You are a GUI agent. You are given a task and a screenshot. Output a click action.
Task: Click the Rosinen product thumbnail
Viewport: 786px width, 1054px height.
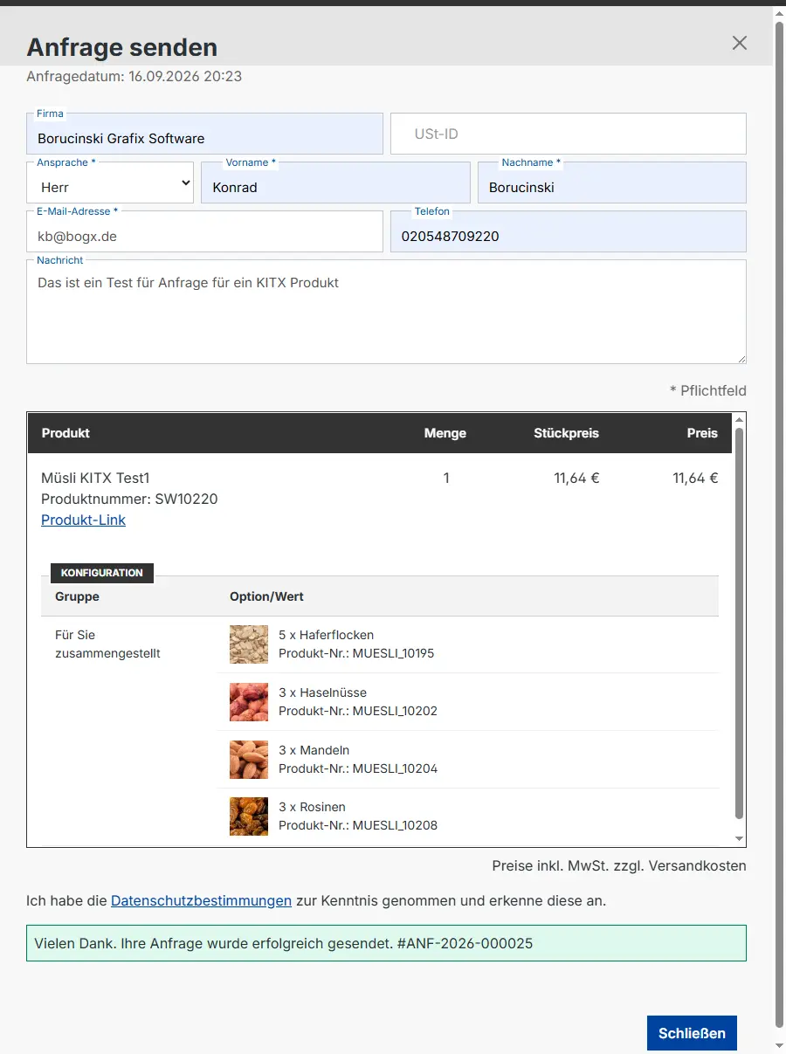[249, 816]
